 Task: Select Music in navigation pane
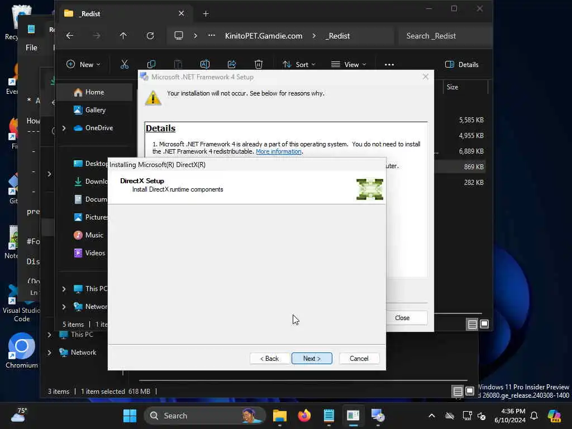tap(94, 235)
